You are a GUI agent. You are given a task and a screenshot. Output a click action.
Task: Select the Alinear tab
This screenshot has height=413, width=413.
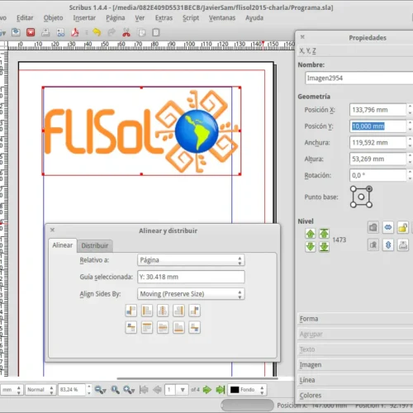tap(63, 245)
